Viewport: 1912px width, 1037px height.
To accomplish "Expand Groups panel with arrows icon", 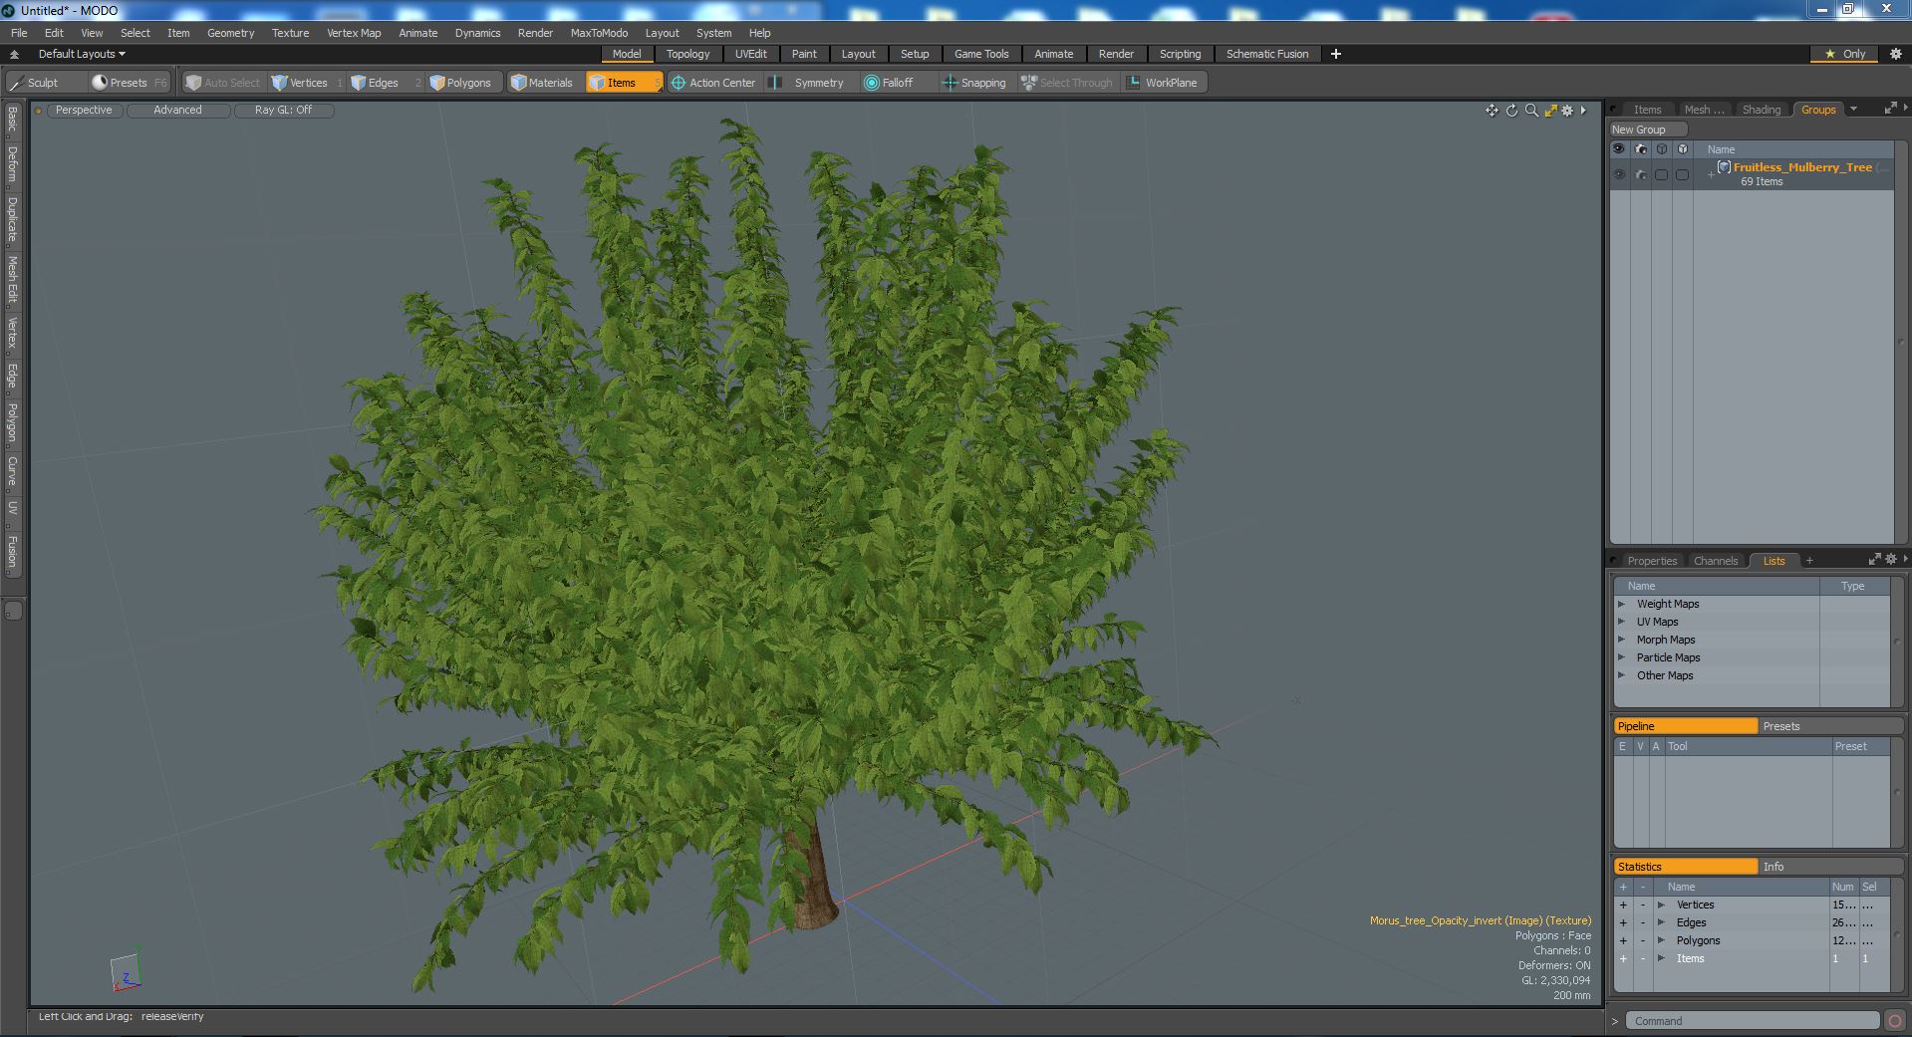I will (1890, 109).
